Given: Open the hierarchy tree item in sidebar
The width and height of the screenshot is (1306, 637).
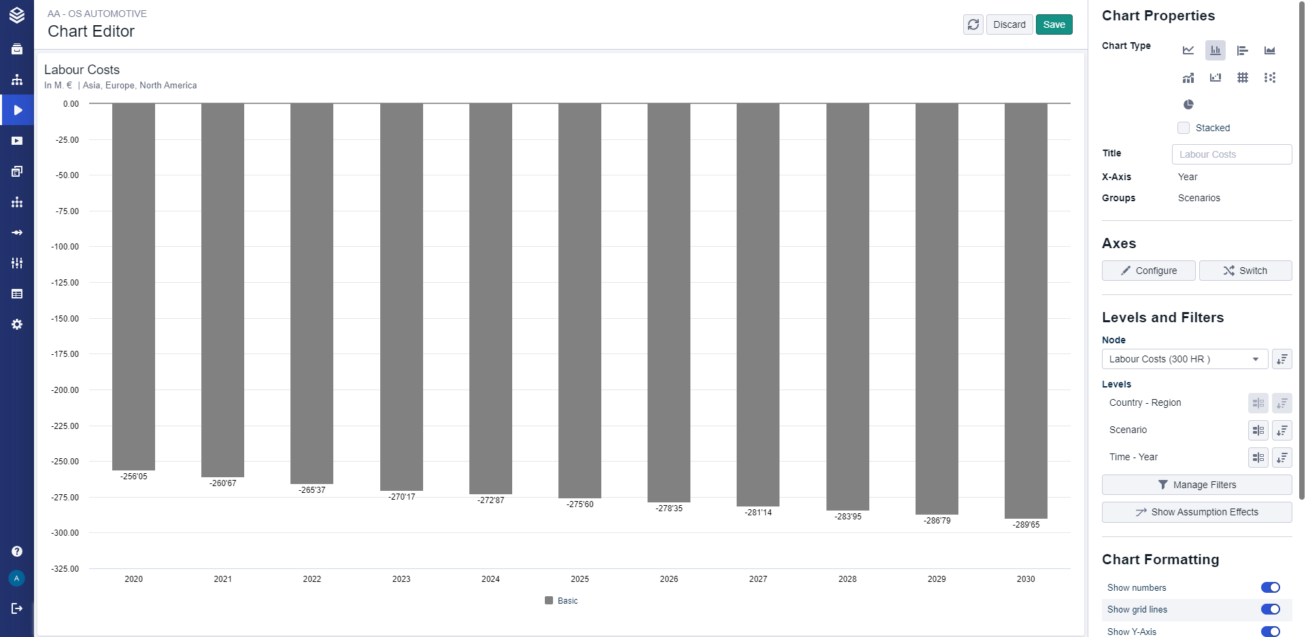Looking at the screenshot, I should [x=17, y=80].
